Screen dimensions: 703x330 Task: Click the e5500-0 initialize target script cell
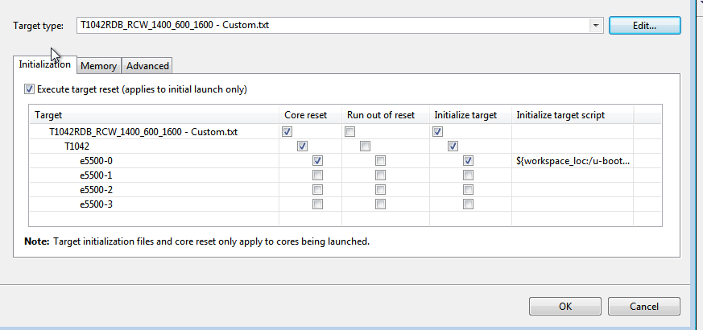[x=573, y=161]
